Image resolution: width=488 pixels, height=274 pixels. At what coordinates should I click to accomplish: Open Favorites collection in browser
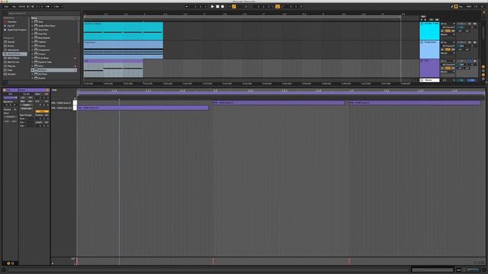coord(12,22)
